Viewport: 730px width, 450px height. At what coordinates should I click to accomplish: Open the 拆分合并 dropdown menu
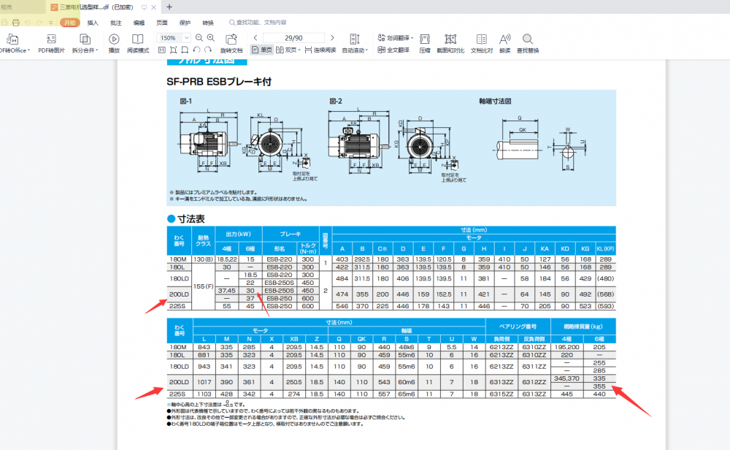pyautogui.click(x=96, y=50)
